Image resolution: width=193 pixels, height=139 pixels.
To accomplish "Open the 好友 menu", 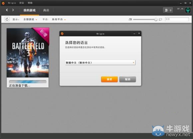I will coord(22,3).
